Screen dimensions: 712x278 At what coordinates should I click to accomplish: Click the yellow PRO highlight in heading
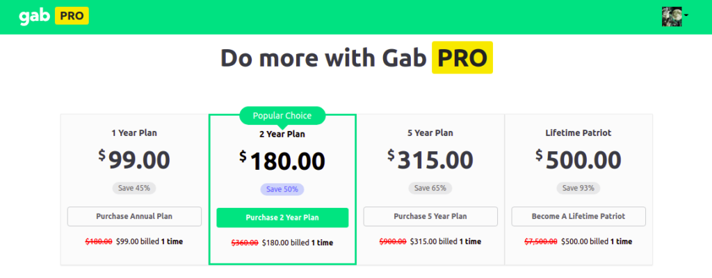pyautogui.click(x=462, y=58)
